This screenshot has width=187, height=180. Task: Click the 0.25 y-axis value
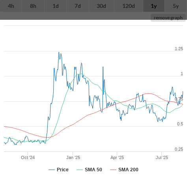pyautogui.click(x=179, y=149)
